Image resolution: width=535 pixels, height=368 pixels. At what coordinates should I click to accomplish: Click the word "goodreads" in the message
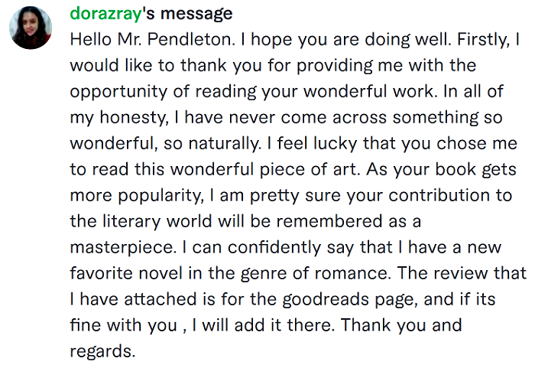pyautogui.click(x=326, y=299)
